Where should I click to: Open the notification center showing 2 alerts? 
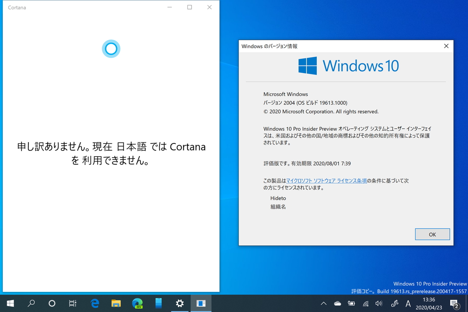pyautogui.click(x=455, y=303)
